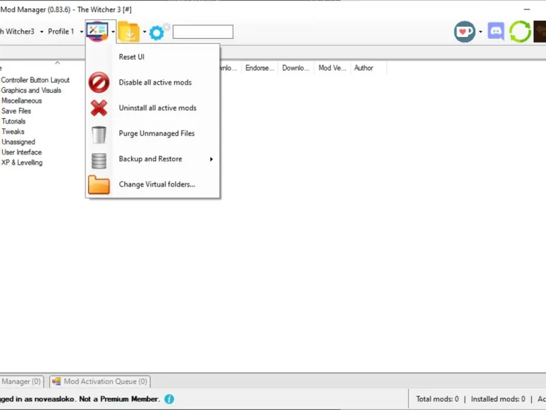The height and width of the screenshot is (410, 546).
Task: Open Backup and Restore menu entry
Action: [x=152, y=159]
